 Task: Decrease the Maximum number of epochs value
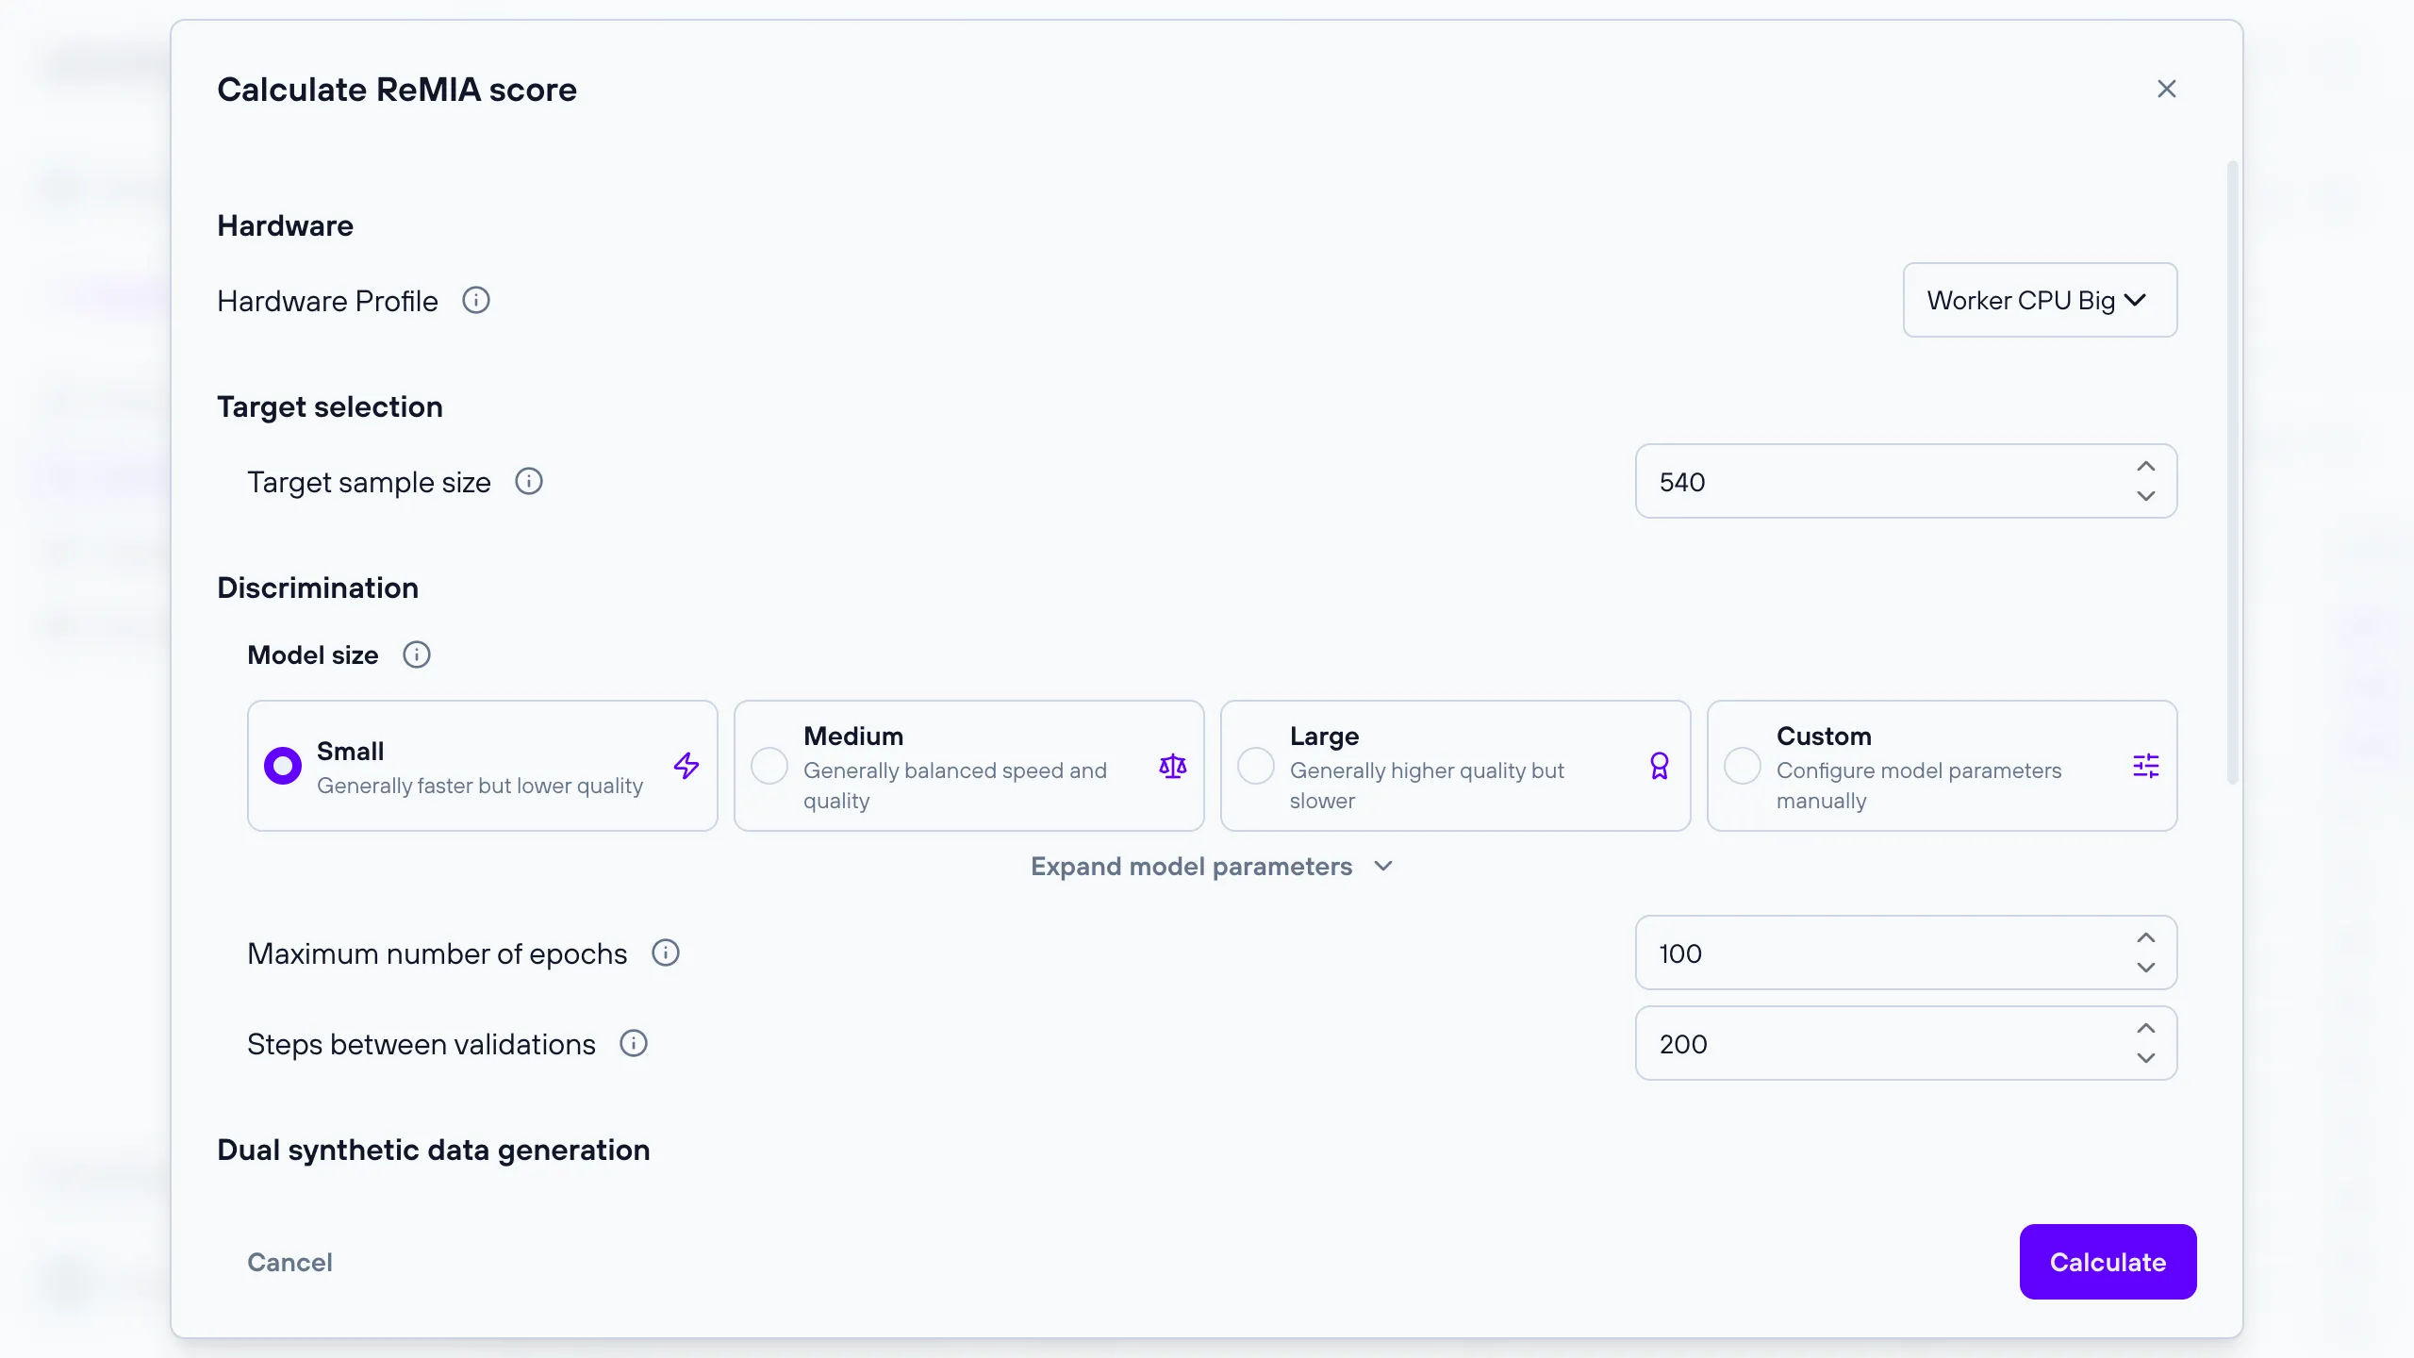point(2146,968)
